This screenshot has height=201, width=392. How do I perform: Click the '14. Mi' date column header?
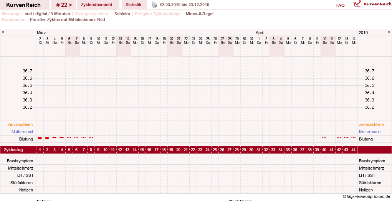click(354, 41)
